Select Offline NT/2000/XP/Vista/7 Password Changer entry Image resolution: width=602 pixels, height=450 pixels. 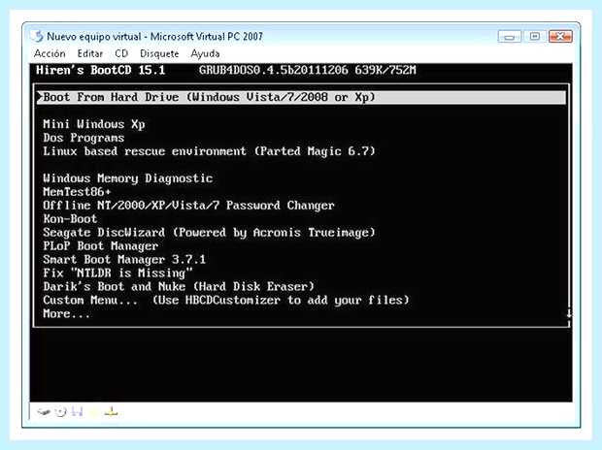point(188,206)
